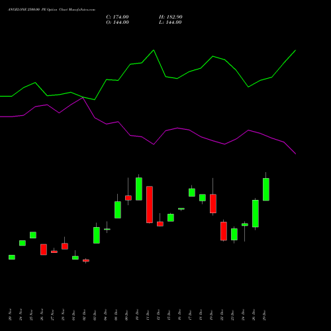Screen dimensions: 331x331
Task: Click the 19 Dec date label
Action: point(211,315)
